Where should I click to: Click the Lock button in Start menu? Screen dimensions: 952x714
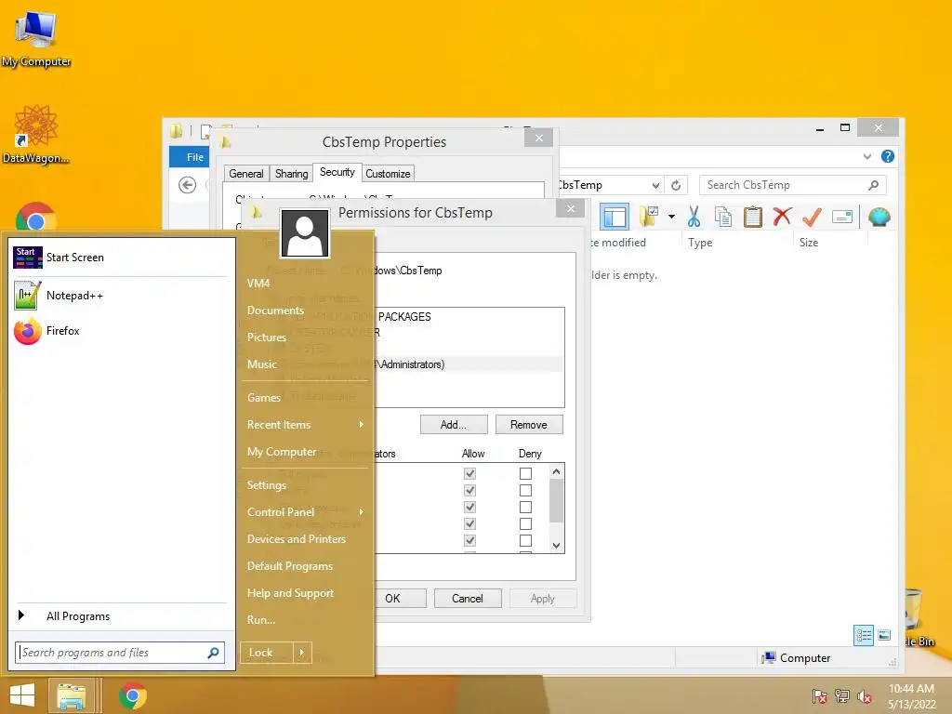coord(267,653)
